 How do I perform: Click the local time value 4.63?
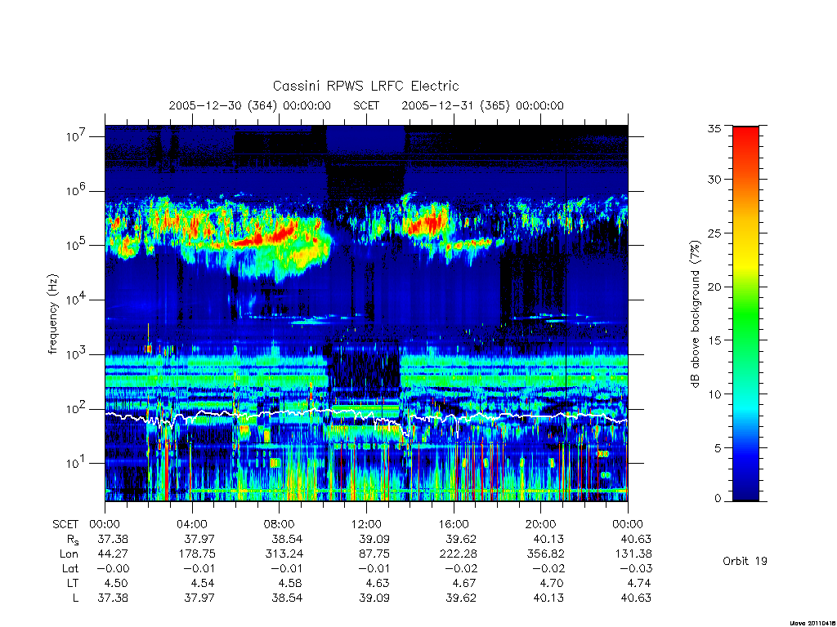point(378,583)
